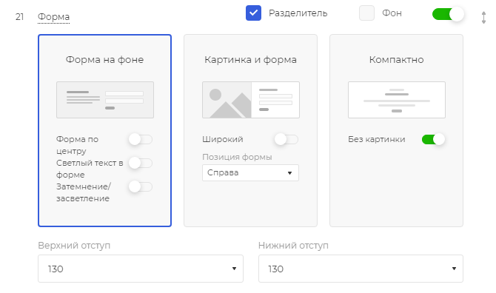Click the Широкий label text
The height and width of the screenshot is (293, 496).
(x=223, y=139)
